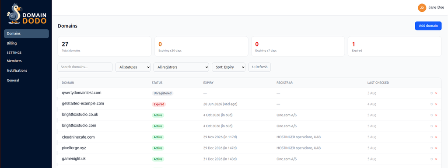Recheck brightfoxstudio.co.uk with refresh icon

pos(431,115)
